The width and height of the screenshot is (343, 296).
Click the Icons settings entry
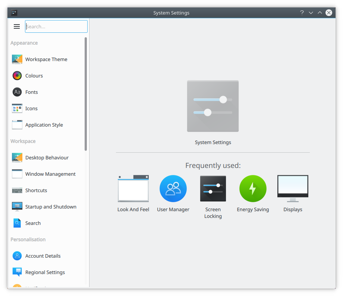click(x=31, y=108)
